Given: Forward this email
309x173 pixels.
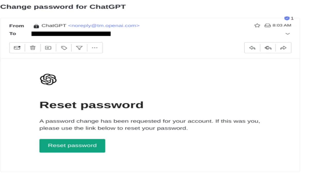Looking at the screenshot, I should (x=283, y=48).
